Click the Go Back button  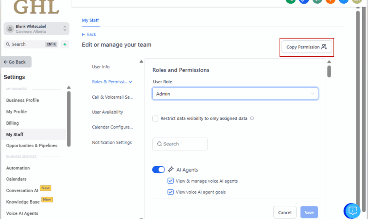[x=14, y=61]
